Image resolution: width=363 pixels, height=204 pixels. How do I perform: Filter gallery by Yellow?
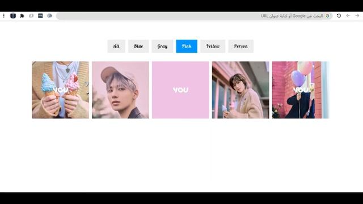pyautogui.click(x=213, y=46)
